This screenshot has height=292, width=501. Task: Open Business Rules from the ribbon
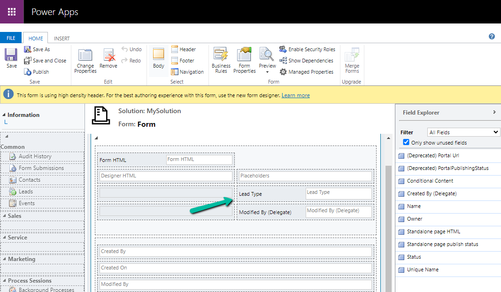point(221,55)
